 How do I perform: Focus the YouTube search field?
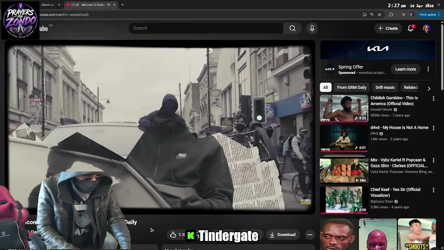click(x=206, y=28)
